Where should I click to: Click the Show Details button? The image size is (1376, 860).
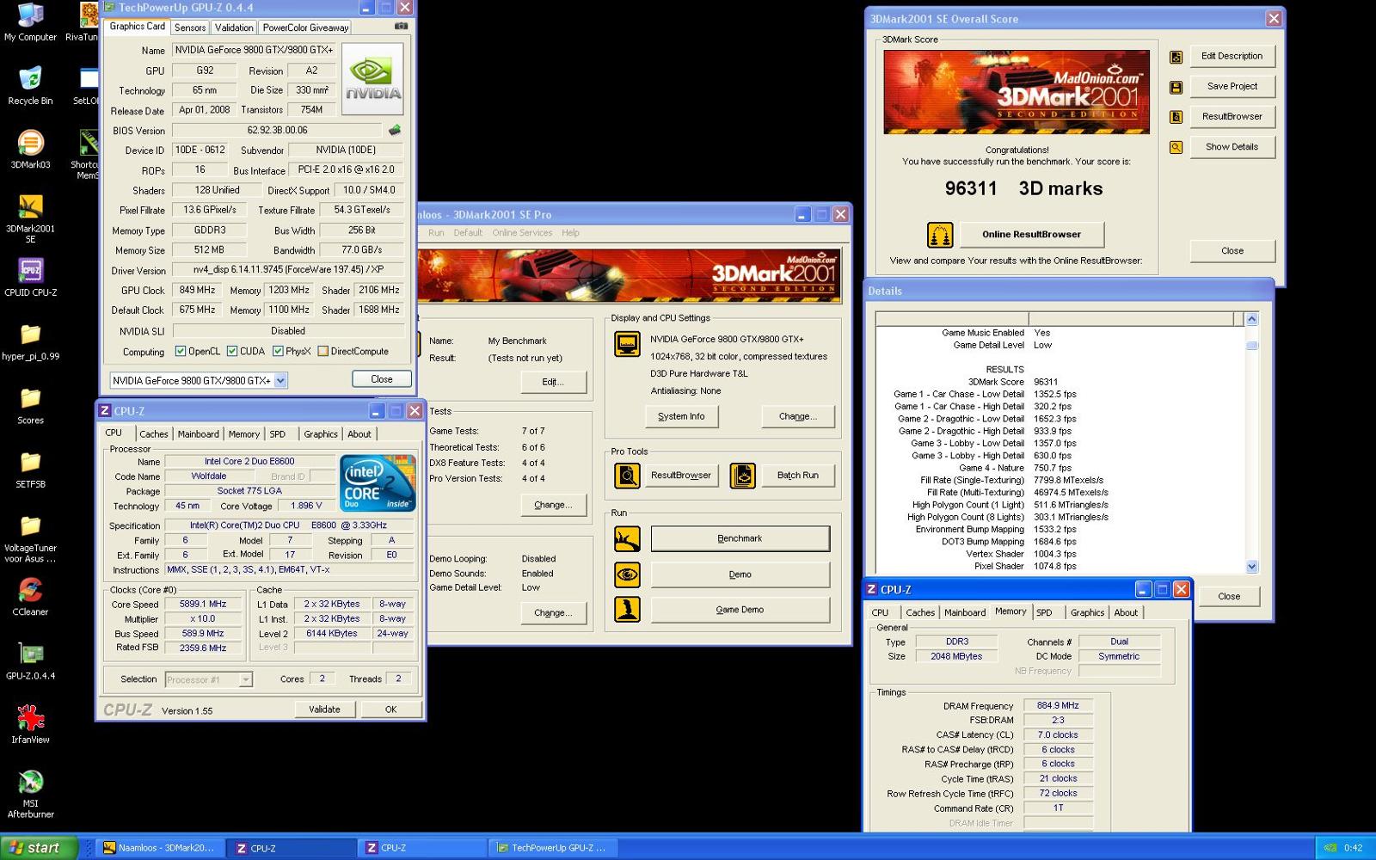tap(1232, 147)
